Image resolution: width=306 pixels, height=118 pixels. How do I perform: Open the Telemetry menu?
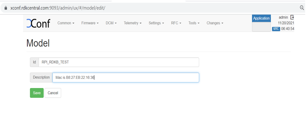click(x=133, y=23)
